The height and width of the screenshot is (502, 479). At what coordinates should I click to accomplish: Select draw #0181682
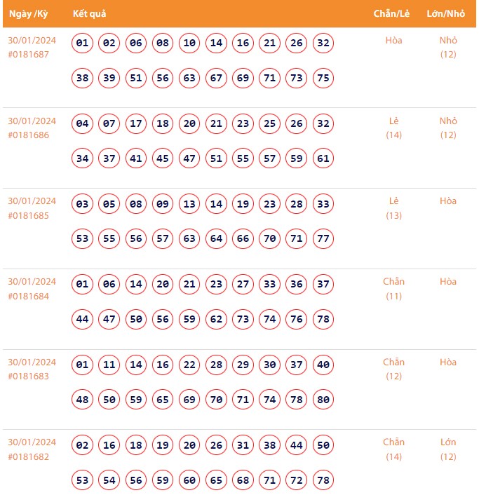tap(29, 456)
